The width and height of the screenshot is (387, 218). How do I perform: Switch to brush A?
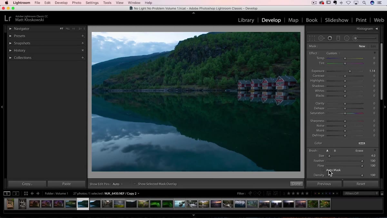tap(327, 151)
